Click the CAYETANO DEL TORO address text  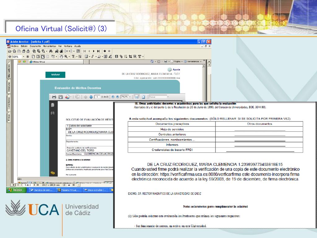pos(80,150)
